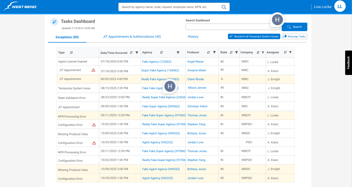This screenshot has width=352, height=187.
Task: Click the warning icon on the 10/02/2025 Configuration Error
Action: pos(93,125)
